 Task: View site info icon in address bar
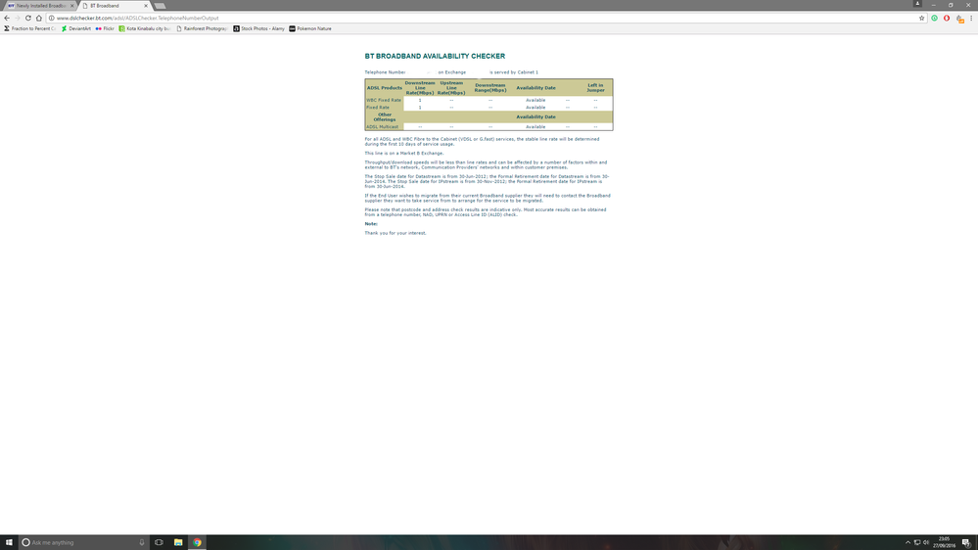pos(52,18)
